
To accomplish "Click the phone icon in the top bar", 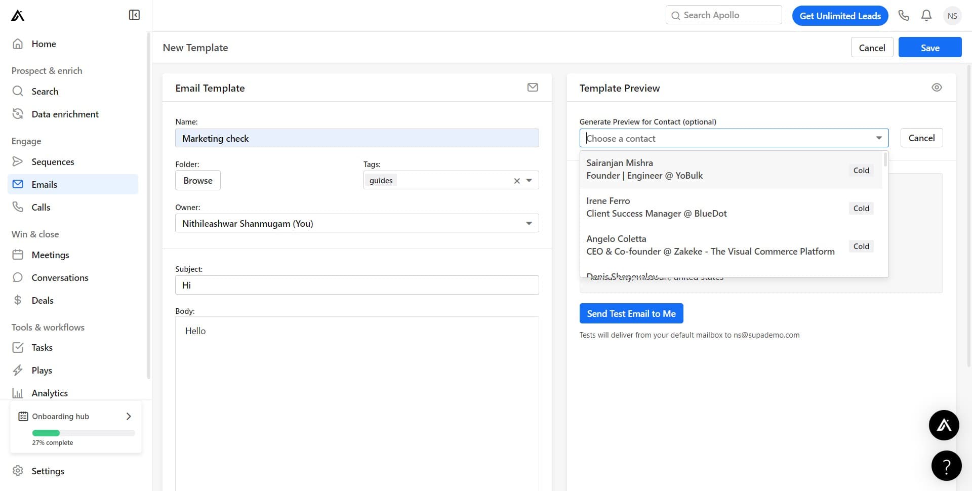I will (x=904, y=15).
